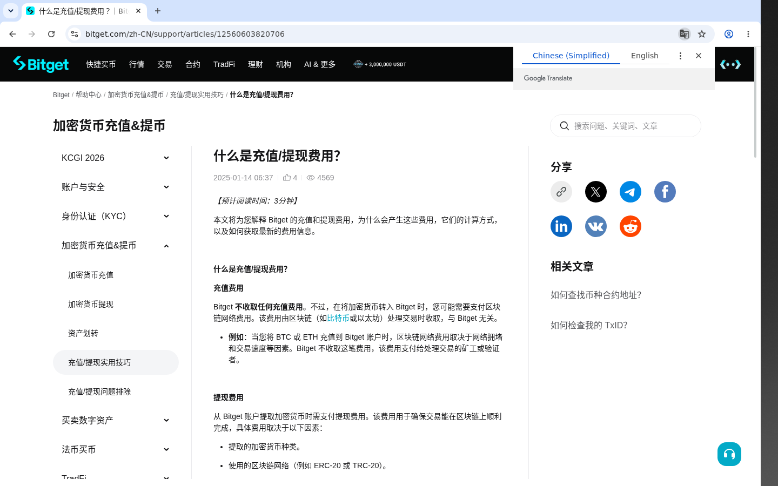Open 加密货币提现 sidebar item

pos(116,304)
